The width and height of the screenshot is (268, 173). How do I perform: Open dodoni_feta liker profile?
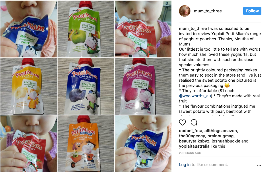point(190,131)
